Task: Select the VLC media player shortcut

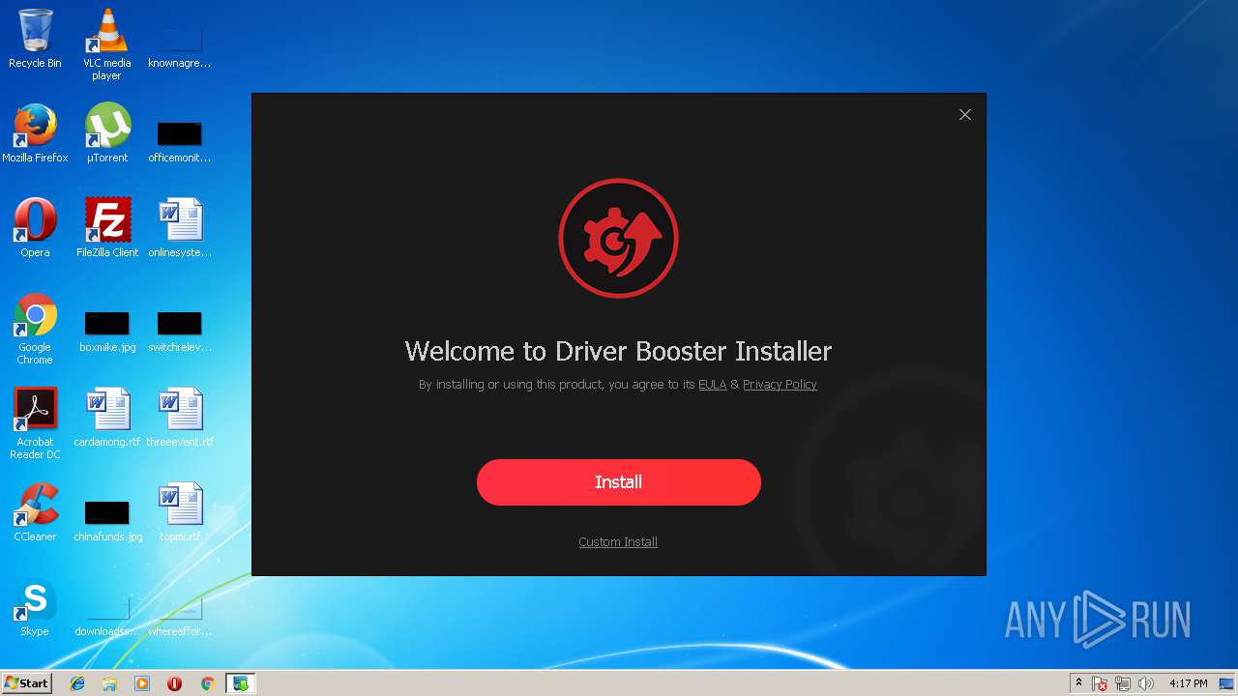Action: coord(106,44)
